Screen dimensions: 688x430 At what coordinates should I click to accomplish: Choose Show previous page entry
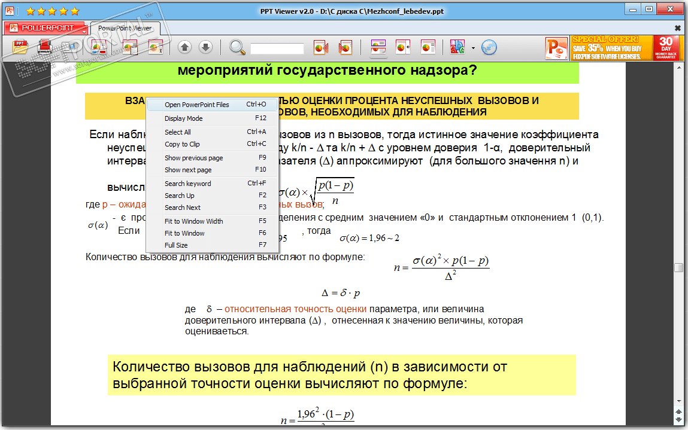213,158
